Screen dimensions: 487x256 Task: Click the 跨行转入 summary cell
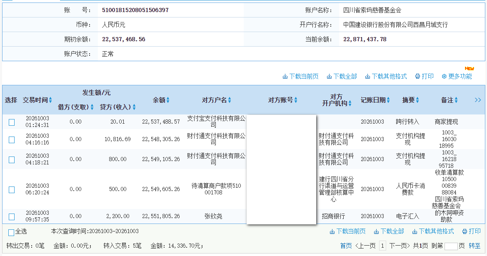(x=407, y=122)
